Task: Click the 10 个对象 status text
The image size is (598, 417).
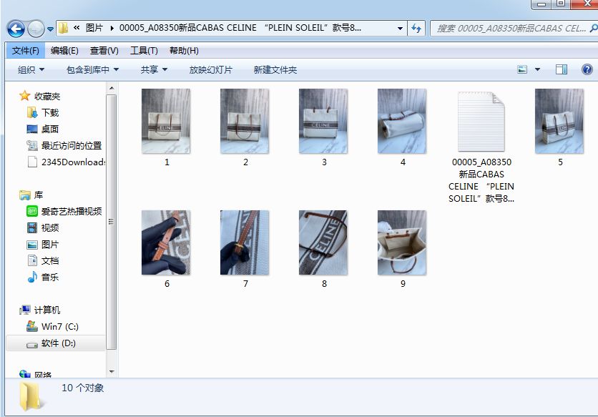Action: coord(83,388)
